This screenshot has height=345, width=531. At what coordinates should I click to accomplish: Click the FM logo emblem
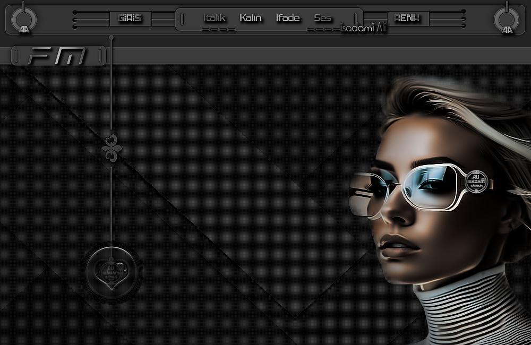click(x=57, y=56)
